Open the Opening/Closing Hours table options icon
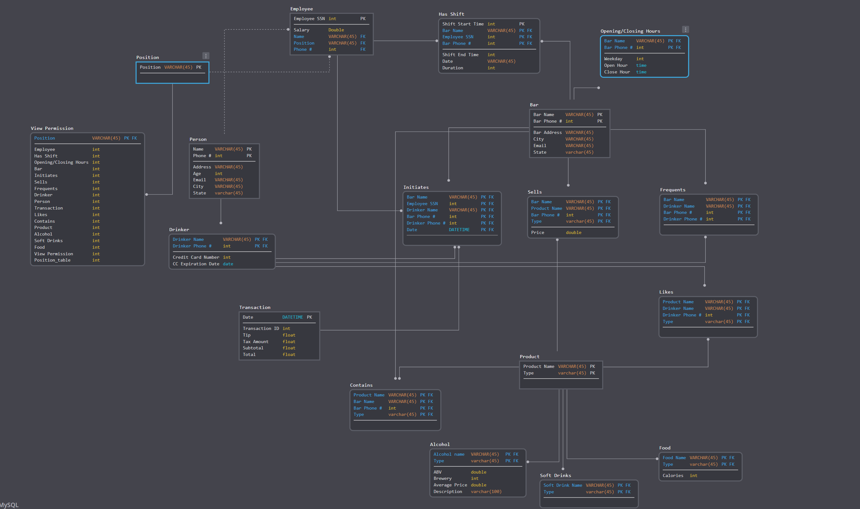The width and height of the screenshot is (860, 509). [x=685, y=29]
